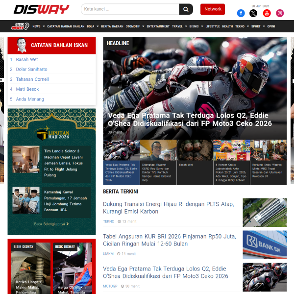Select '8 Konser Gratis' headline thumbnail
Screen dimensions: 294x294
pos(232,162)
